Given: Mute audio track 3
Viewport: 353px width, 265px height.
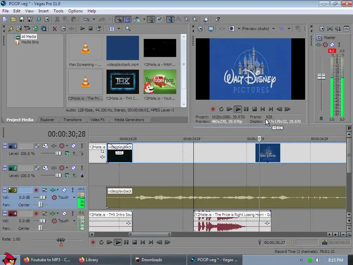Looking at the screenshot, I should 64,190.
